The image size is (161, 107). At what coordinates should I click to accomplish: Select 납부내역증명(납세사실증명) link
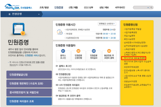click(136, 46)
